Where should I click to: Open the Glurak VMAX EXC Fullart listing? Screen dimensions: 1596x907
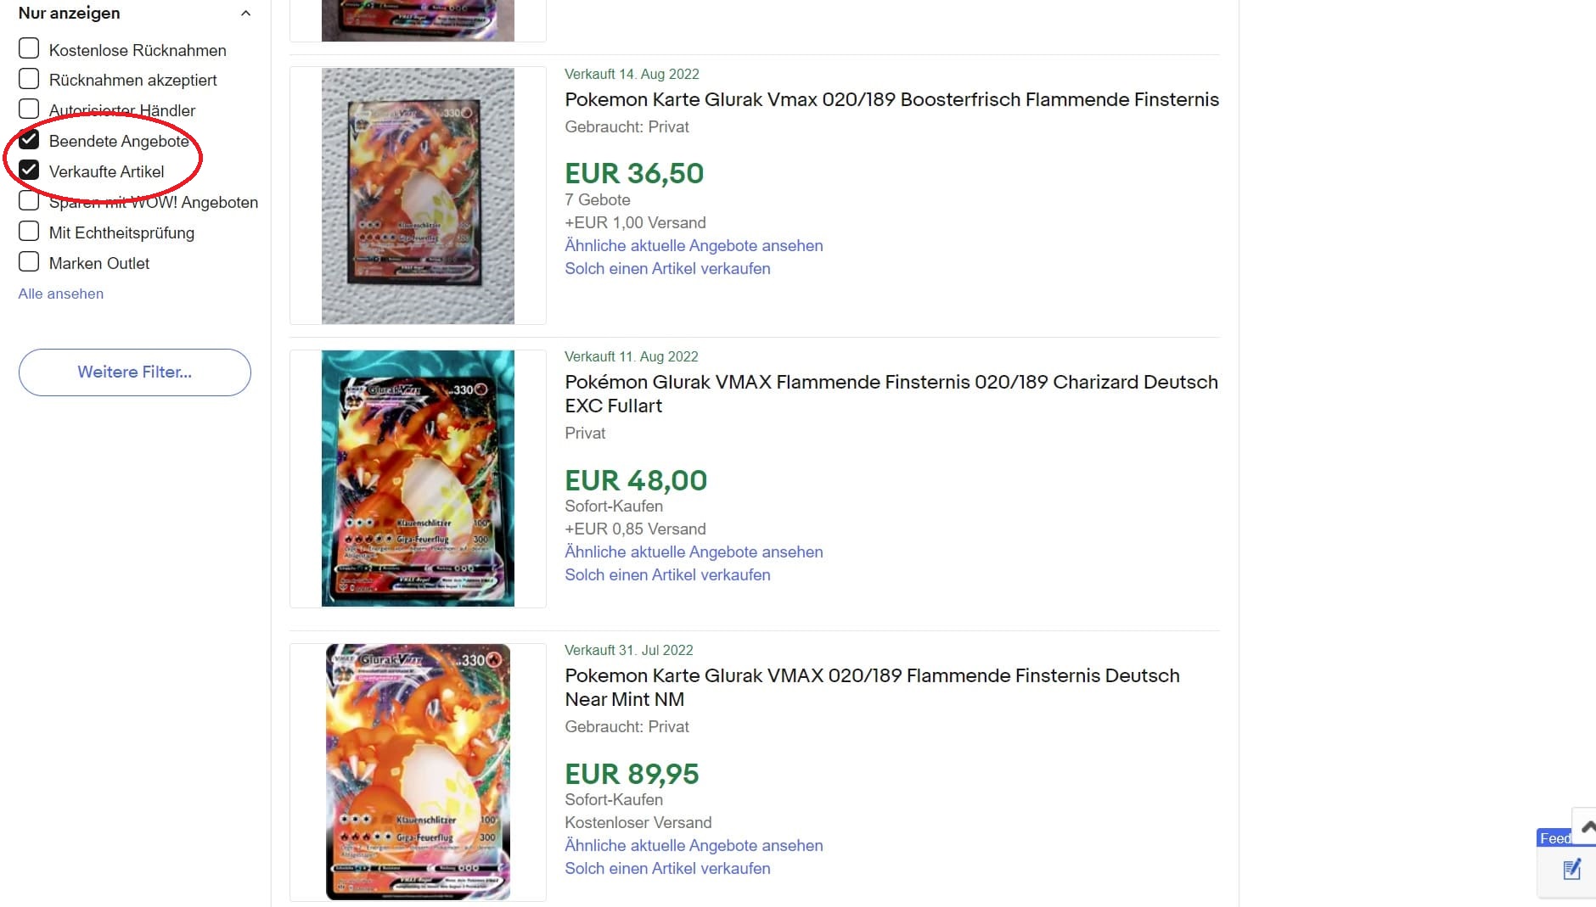[891, 394]
